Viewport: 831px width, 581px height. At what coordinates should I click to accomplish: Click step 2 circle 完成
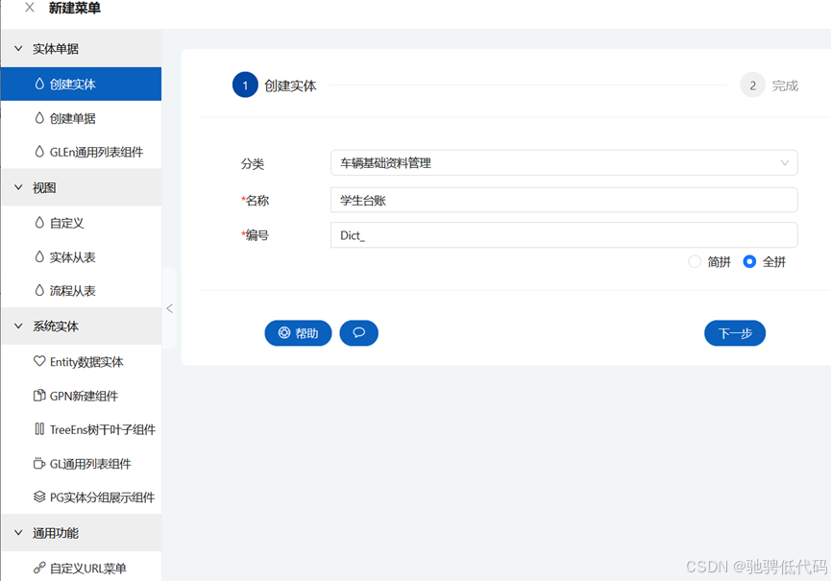tap(752, 85)
